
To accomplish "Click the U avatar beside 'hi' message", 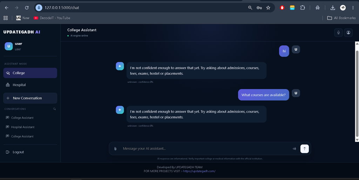I will tap(296, 50).
